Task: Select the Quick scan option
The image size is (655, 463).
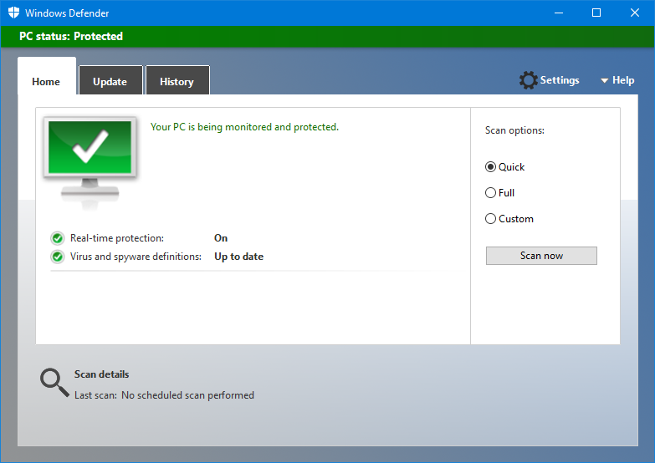Action: [491, 167]
